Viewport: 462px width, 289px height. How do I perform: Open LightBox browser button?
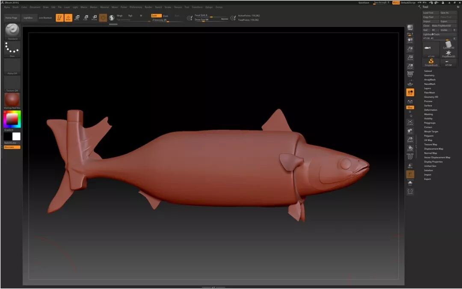28,18
